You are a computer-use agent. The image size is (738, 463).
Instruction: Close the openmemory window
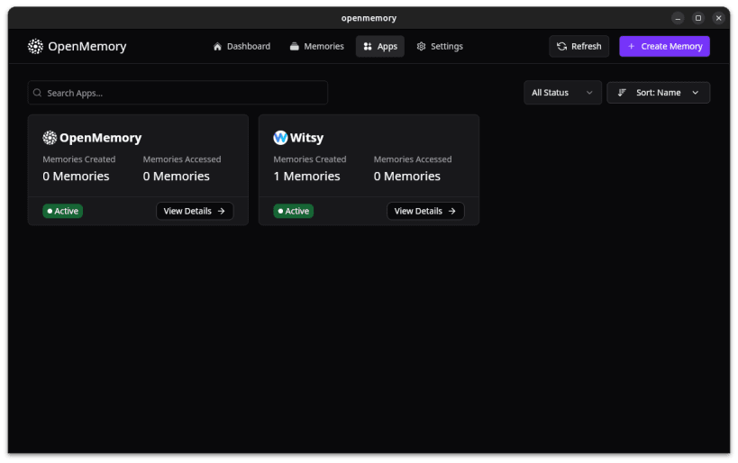click(718, 18)
